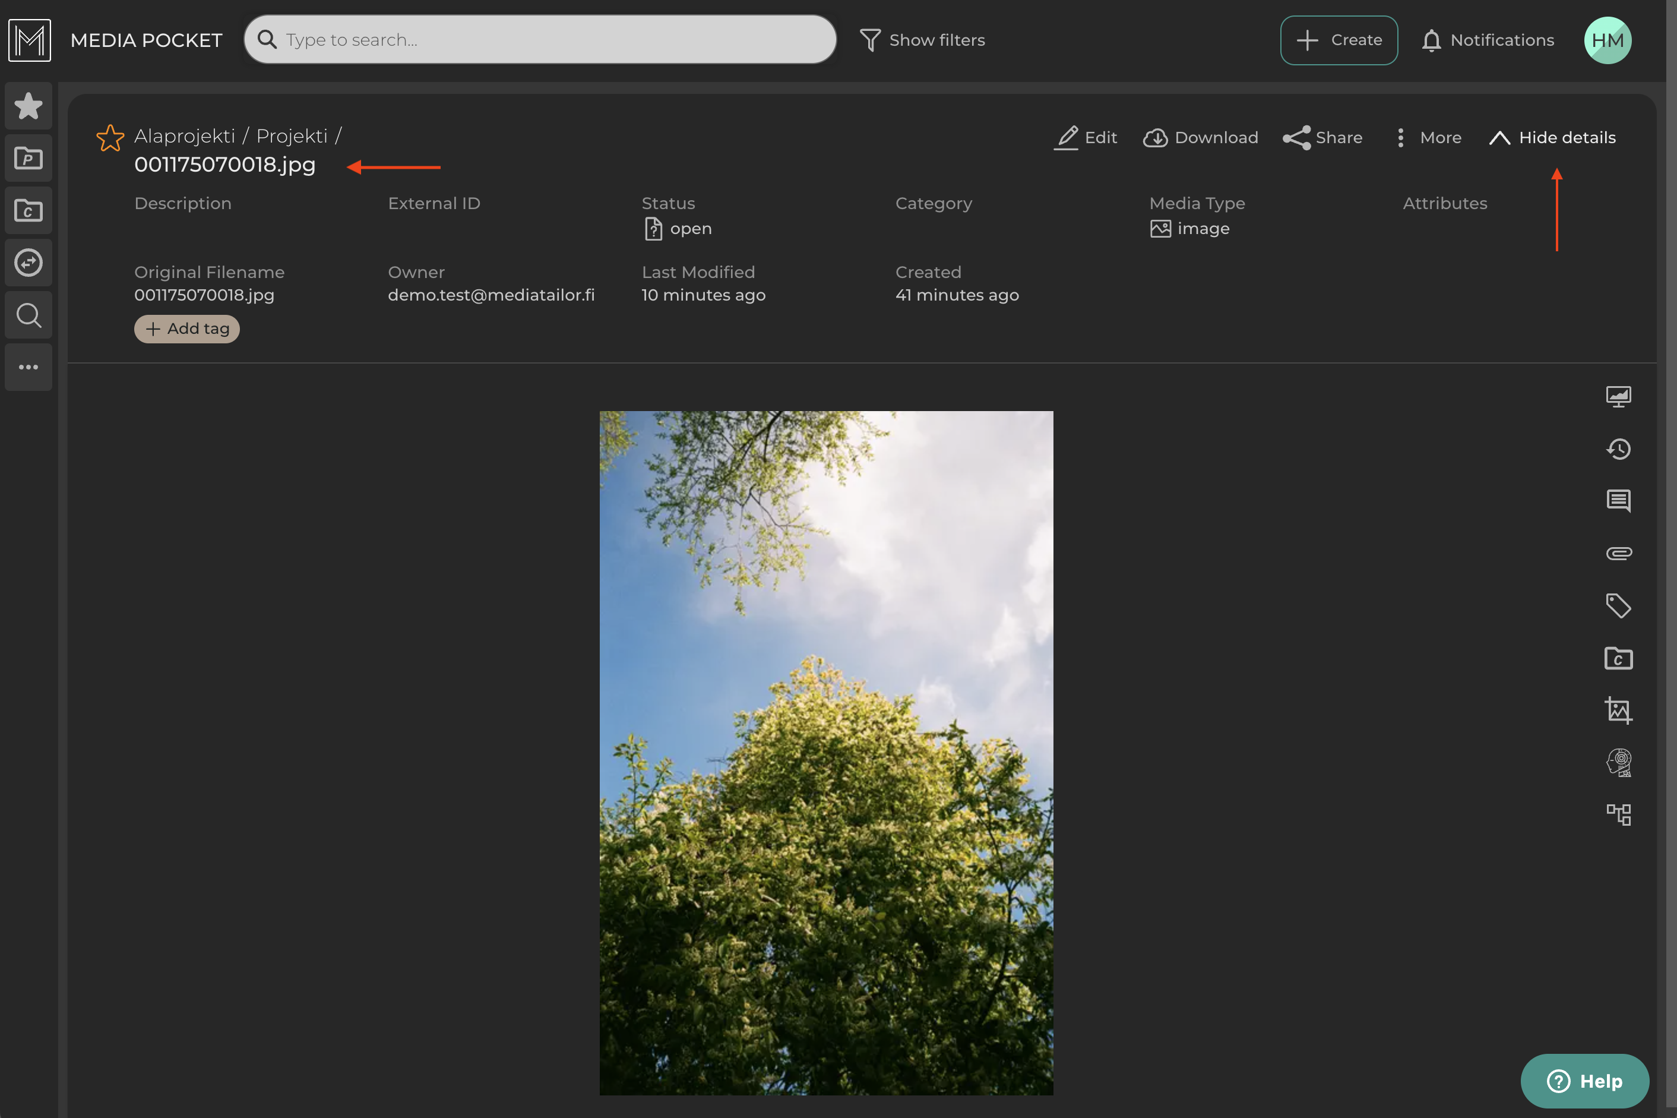The width and height of the screenshot is (1677, 1118).
Task: Show filters next to search bar
Action: click(922, 40)
